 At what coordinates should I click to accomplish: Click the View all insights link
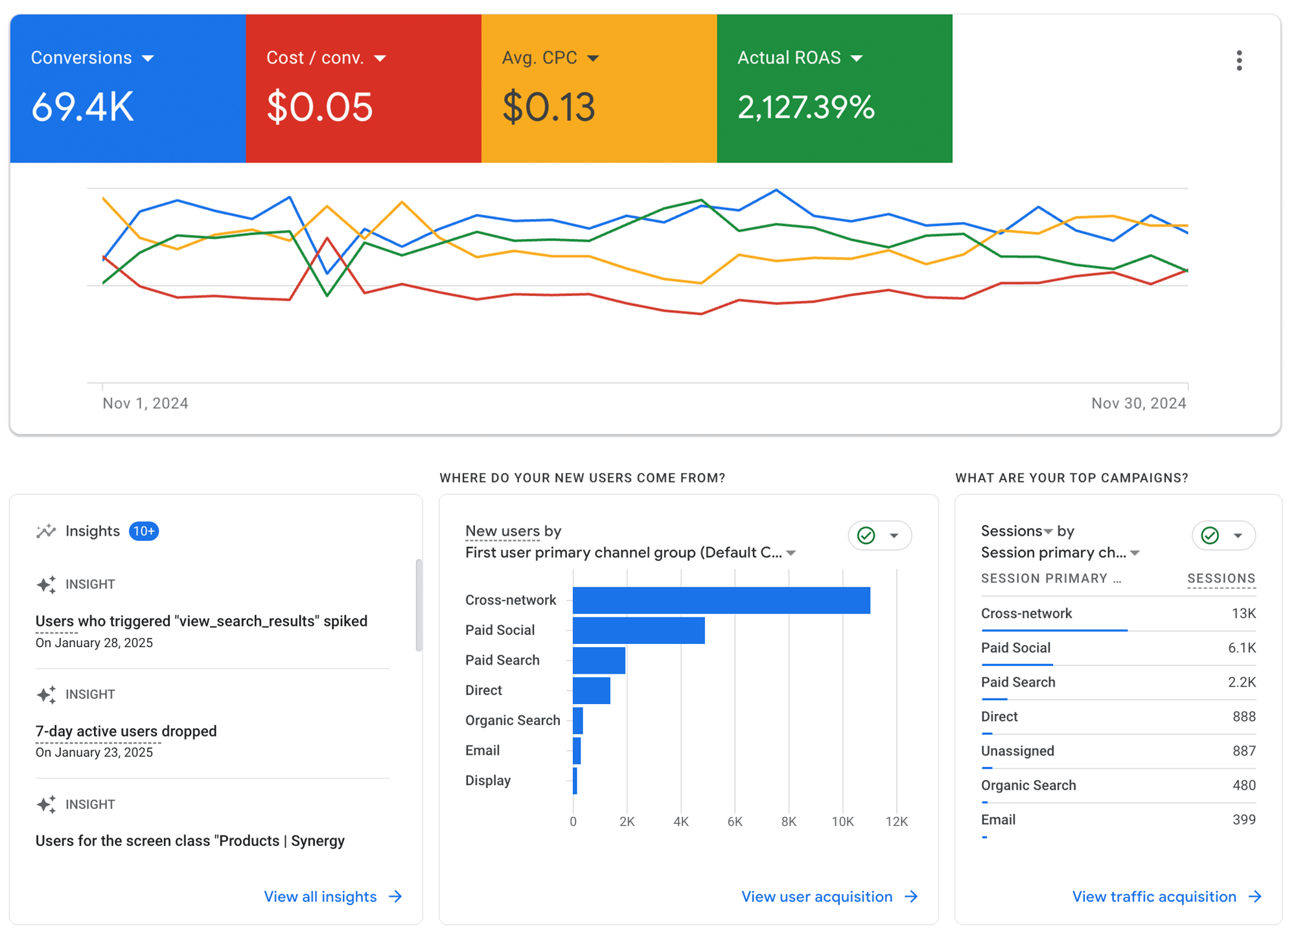pos(320,897)
